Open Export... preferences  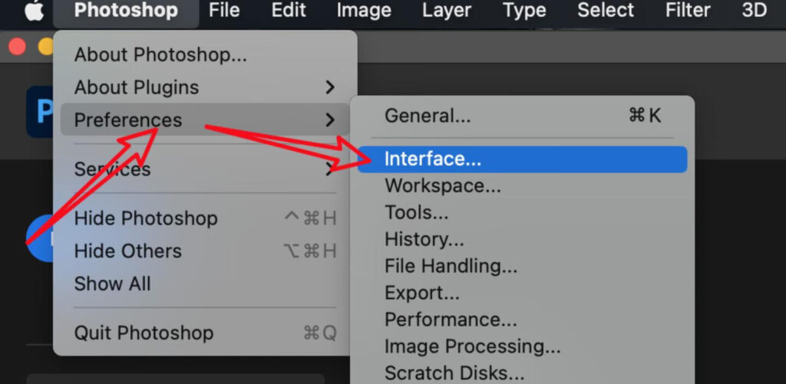pyautogui.click(x=522, y=293)
